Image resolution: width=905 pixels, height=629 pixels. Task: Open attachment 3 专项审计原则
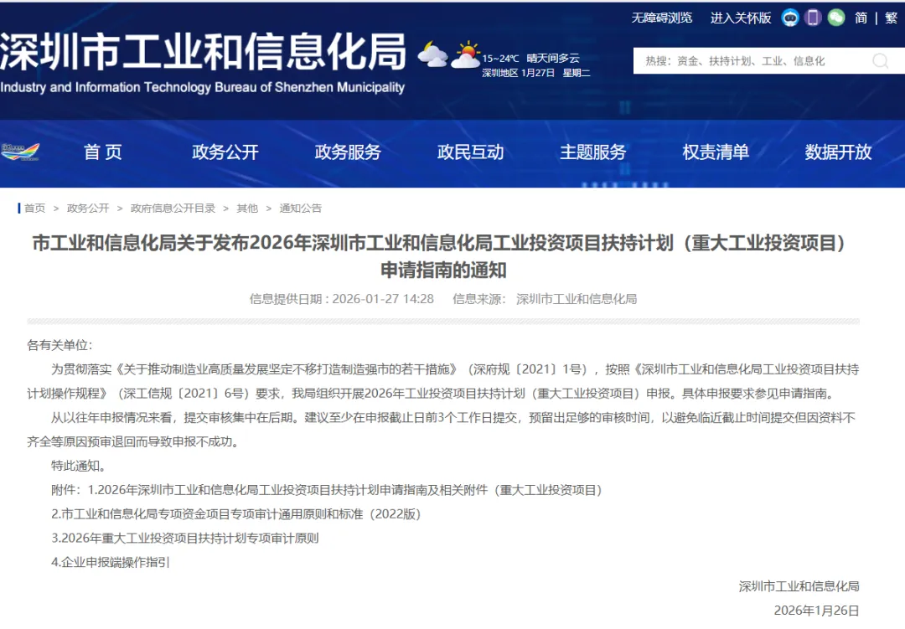pyautogui.click(x=184, y=539)
